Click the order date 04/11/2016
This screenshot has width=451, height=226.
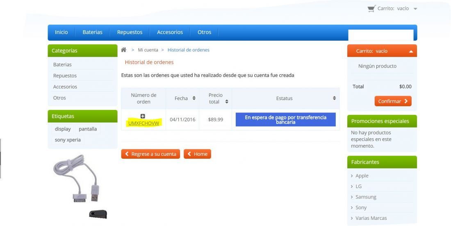182,119
